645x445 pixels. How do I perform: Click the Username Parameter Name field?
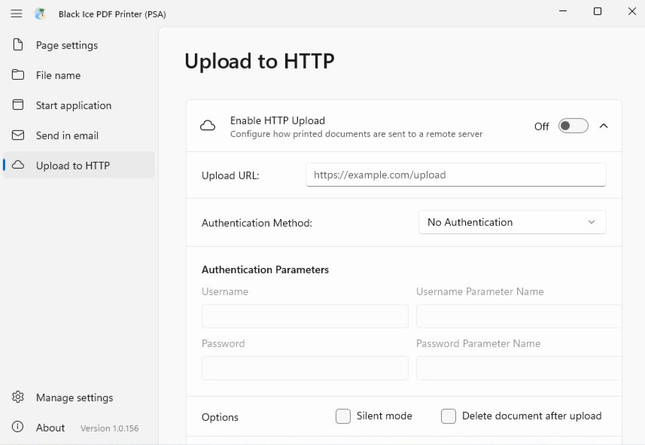click(x=519, y=316)
